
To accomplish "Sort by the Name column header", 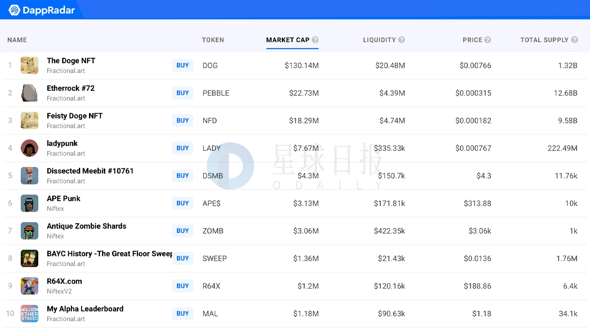I will 17,40.
